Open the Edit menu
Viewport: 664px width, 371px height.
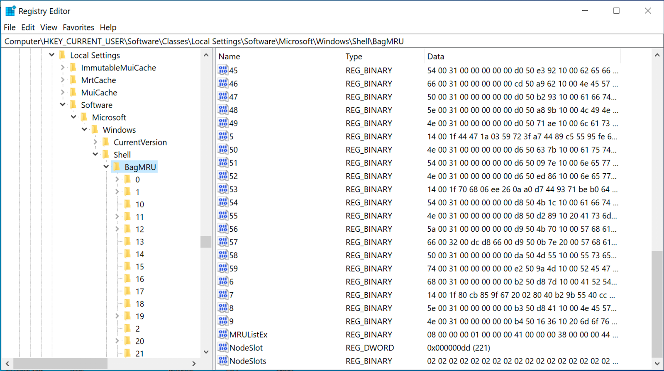pos(28,27)
